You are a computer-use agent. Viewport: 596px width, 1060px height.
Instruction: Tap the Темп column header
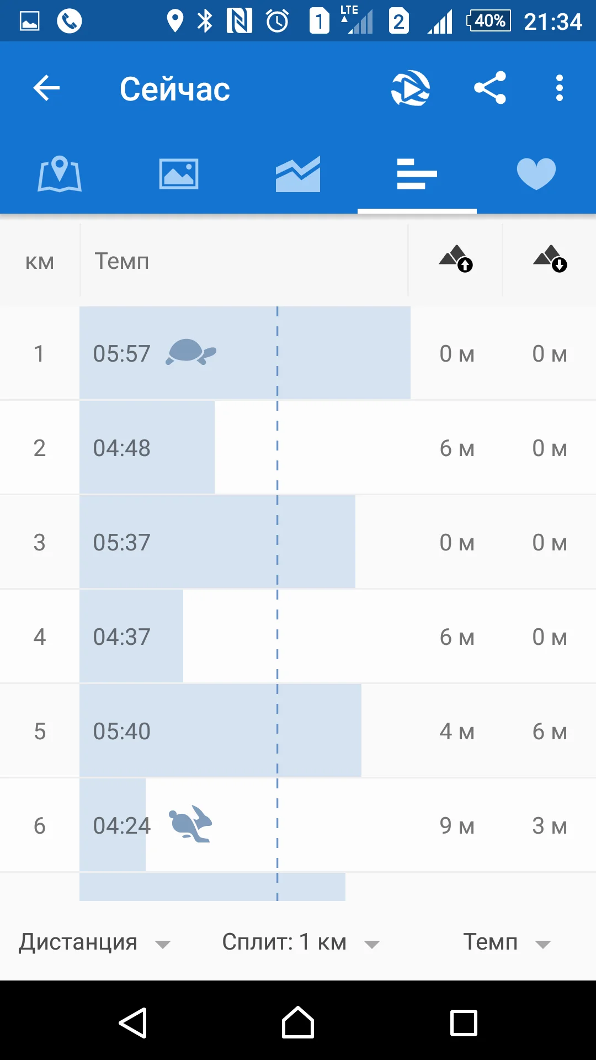pyautogui.click(x=122, y=261)
